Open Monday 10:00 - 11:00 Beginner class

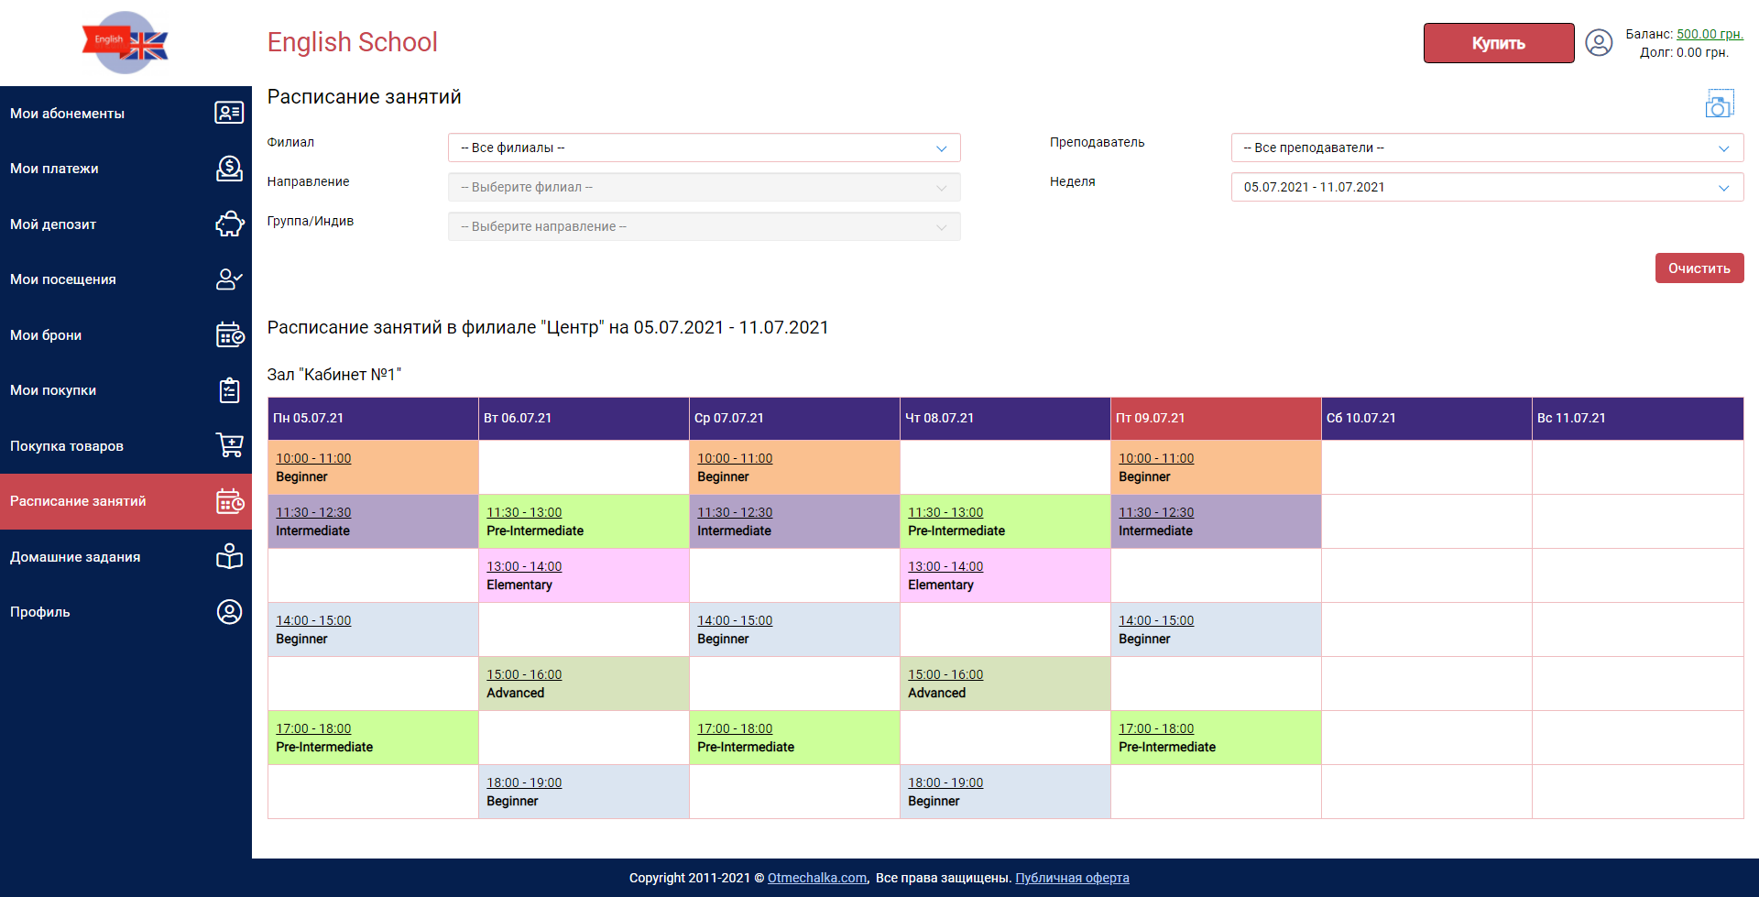click(313, 458)
